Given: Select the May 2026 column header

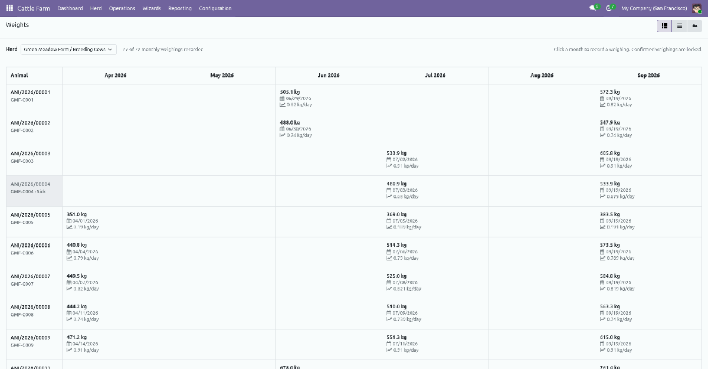Looking at the screenshot, I should [x=222, y=76].
